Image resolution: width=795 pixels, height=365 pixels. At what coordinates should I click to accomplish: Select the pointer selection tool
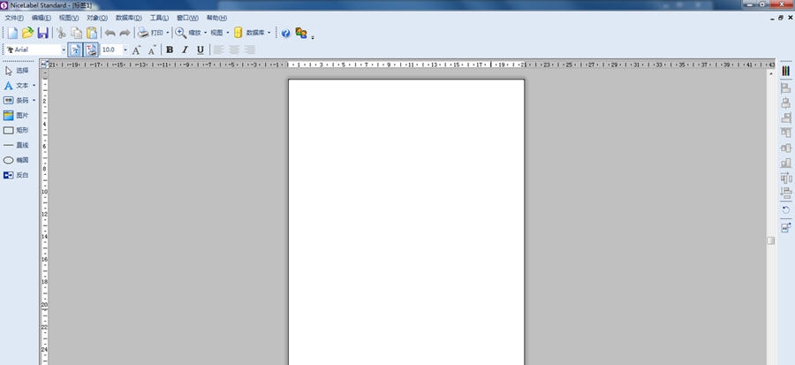(x=17, y=71)
